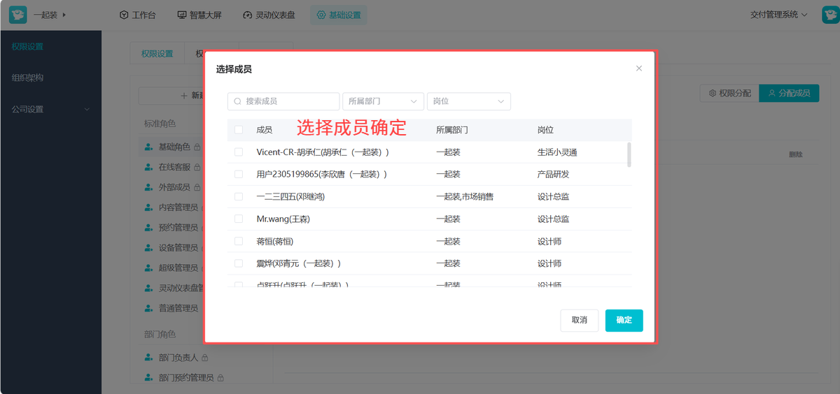Image resolution: width=840 pixels, height=394 pixels.
Task: Click the 基础设置 gear icon
Action: 321,15
